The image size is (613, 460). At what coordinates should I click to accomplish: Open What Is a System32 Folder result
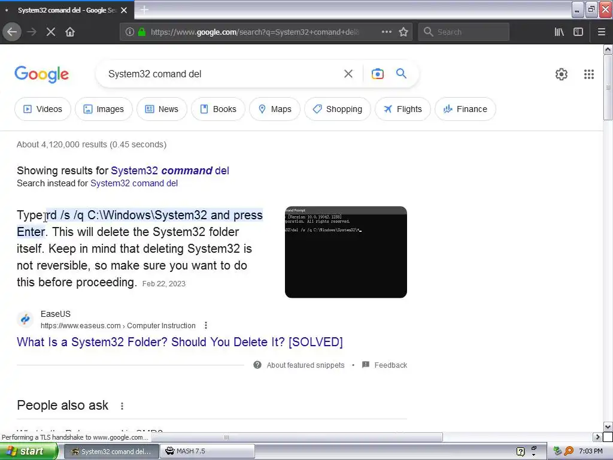click(180, 342)
